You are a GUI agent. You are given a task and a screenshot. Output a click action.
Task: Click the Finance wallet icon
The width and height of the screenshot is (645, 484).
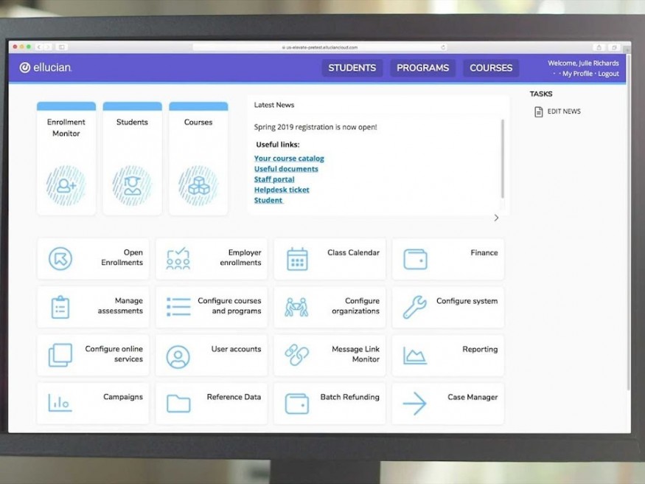click(x=415, y=259)
